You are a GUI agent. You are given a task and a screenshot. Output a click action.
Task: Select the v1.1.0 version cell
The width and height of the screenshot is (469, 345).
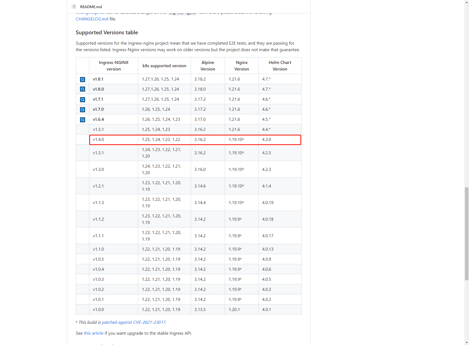point(114,249)
